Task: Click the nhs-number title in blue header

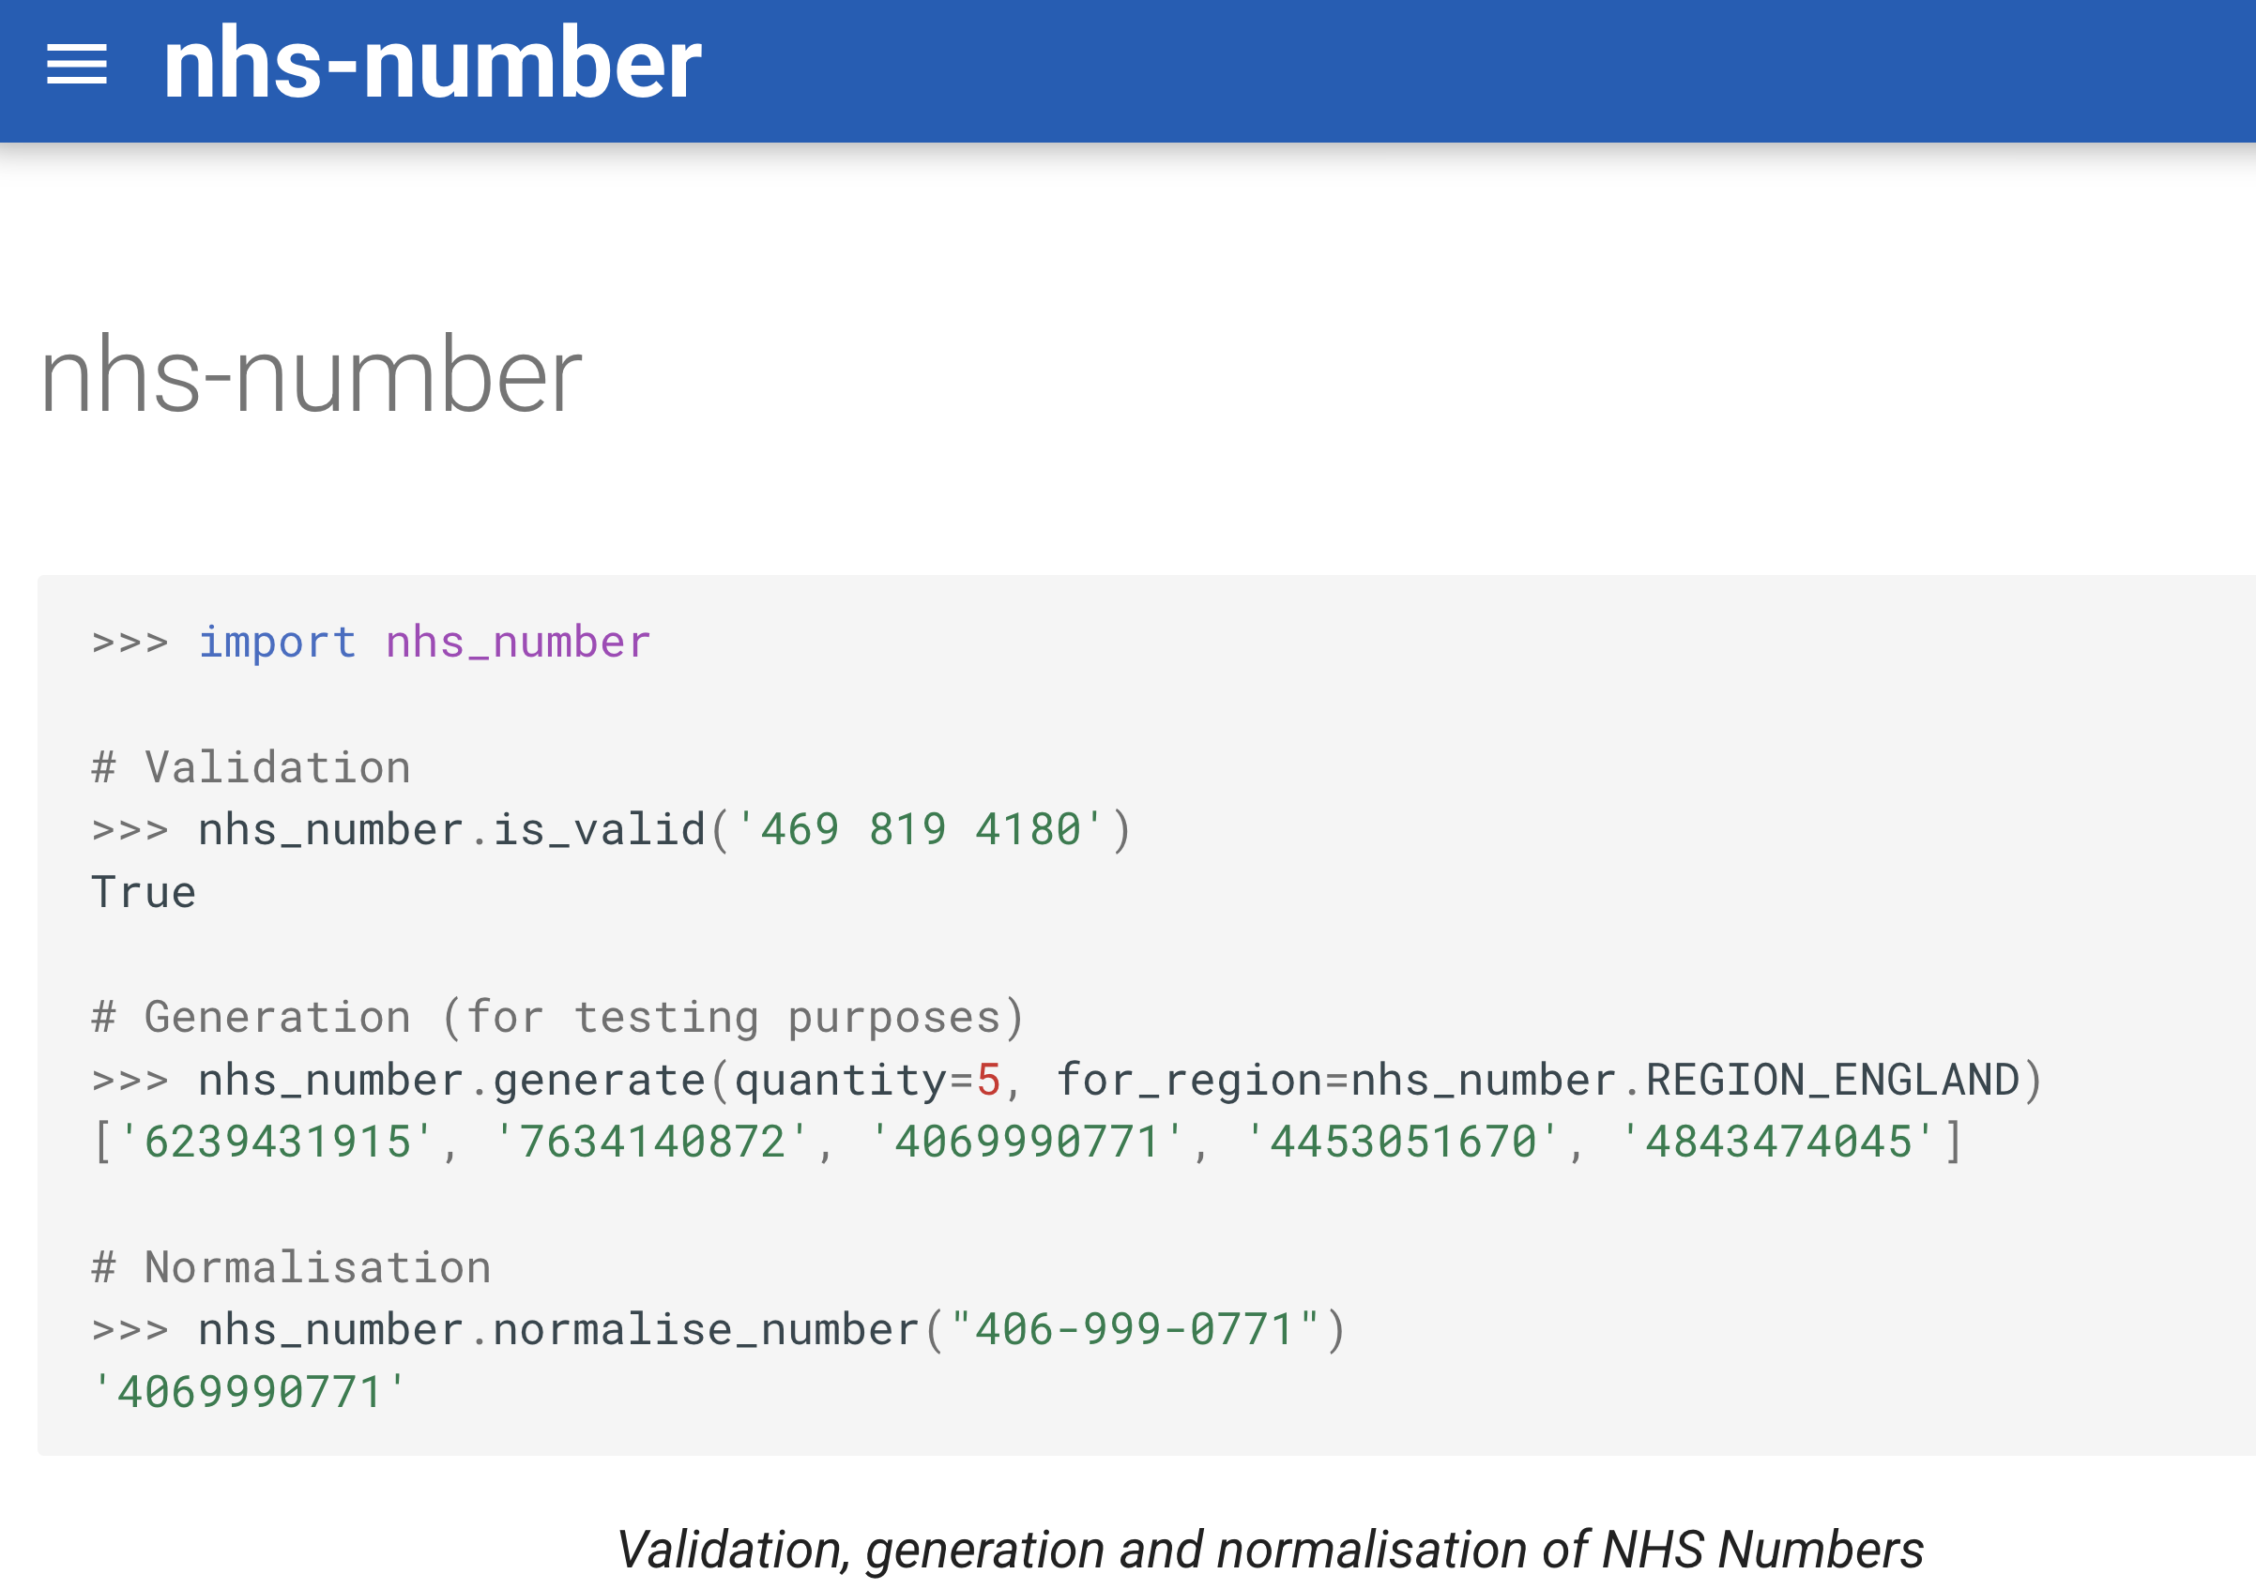Action: (x=433, y=65)
